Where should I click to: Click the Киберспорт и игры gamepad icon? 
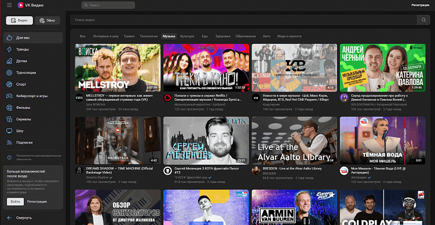(9, 96)
